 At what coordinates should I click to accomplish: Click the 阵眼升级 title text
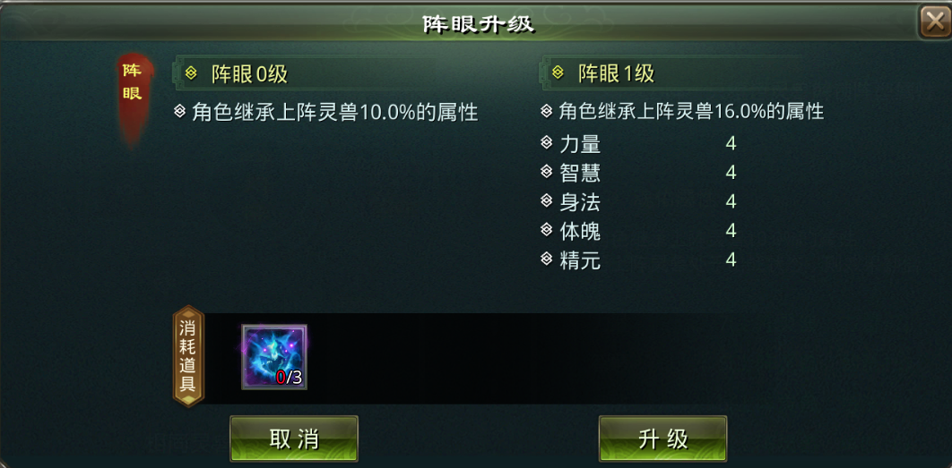click(x=479, y=24)
